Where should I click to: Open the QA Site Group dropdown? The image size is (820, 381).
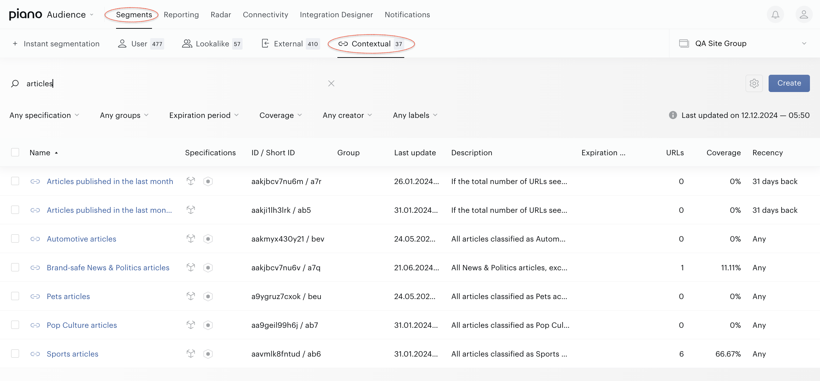[x=743, y=43]
